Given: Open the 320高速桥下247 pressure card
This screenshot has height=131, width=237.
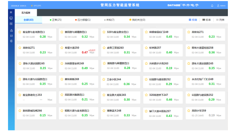Looking at the screenshot, I should 163,98.
